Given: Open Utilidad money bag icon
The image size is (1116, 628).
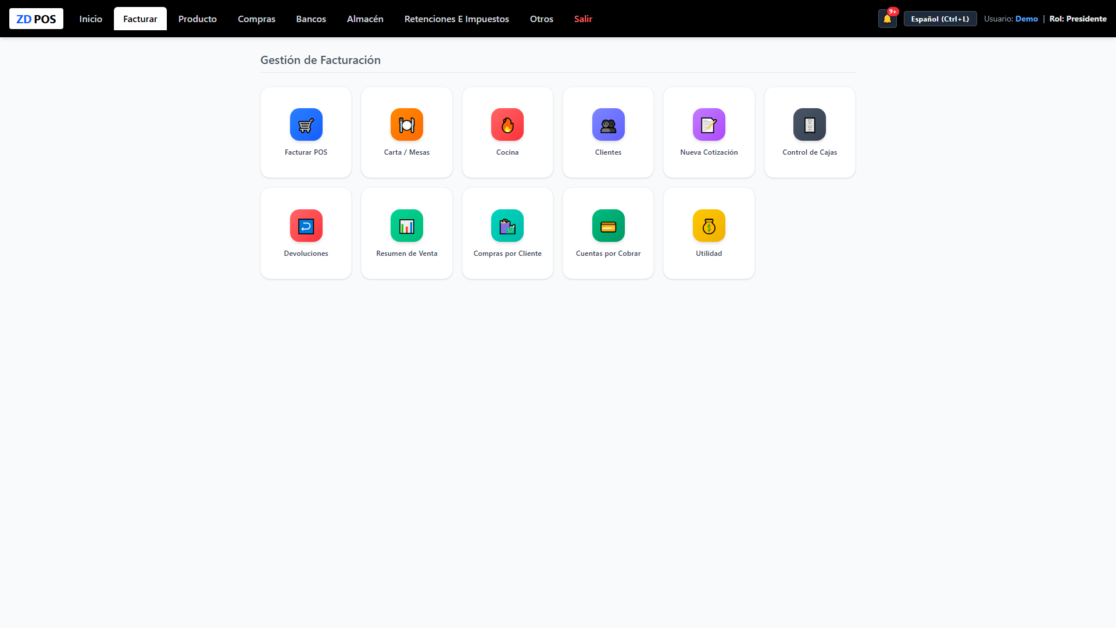Looking at the screenshot, I should pyautogui.click(x=709, y=226).
